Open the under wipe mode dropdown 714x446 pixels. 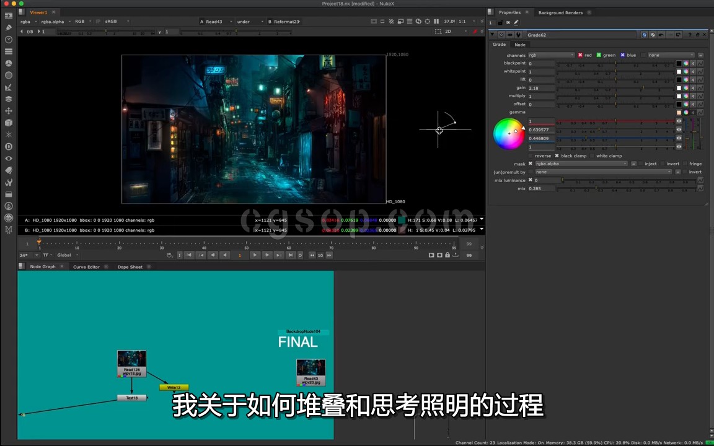[250, 22]
